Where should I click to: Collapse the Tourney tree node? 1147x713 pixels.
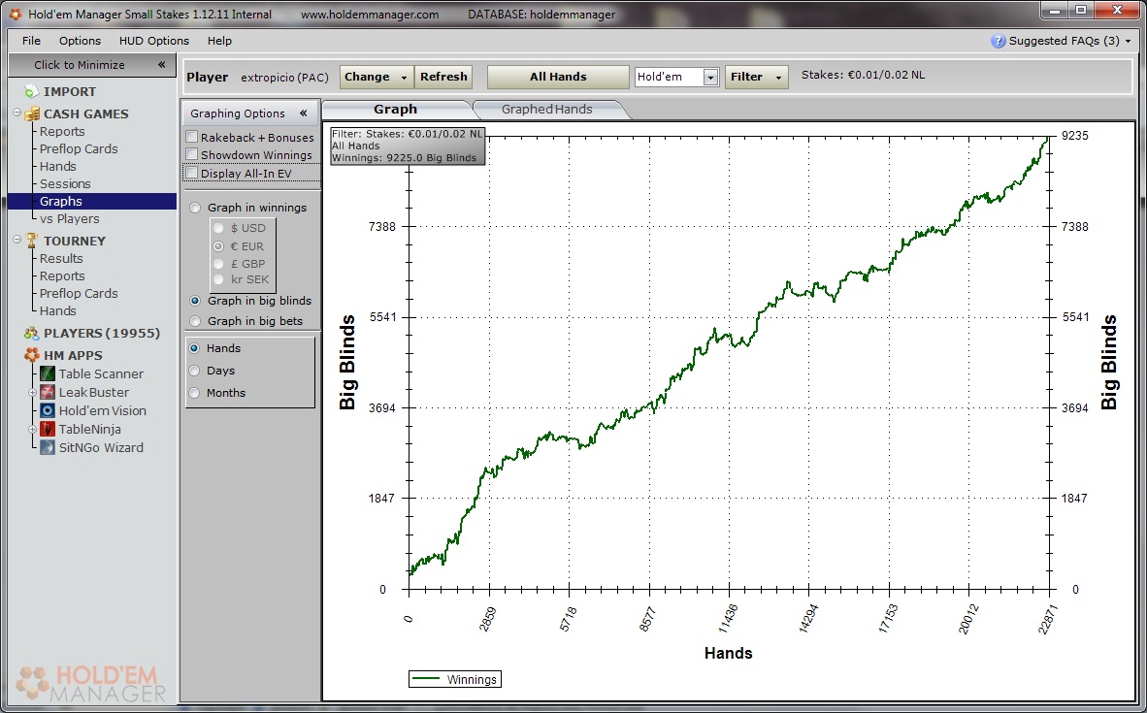(x=16, y=240)
